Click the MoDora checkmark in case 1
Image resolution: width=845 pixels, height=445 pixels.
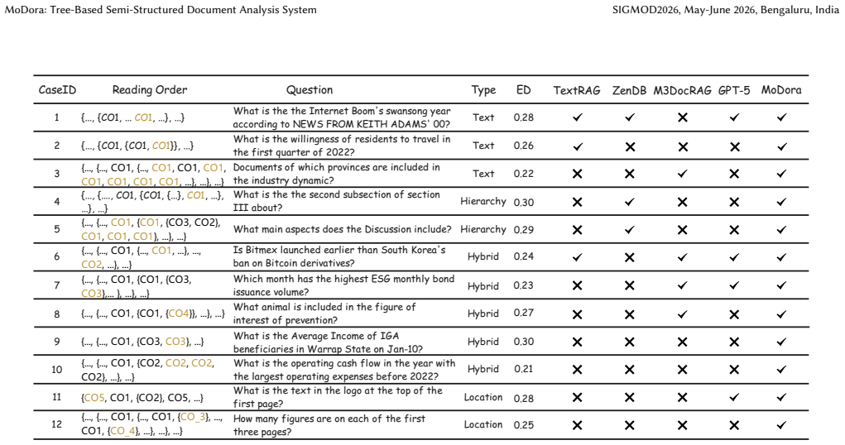click(781, 117)
